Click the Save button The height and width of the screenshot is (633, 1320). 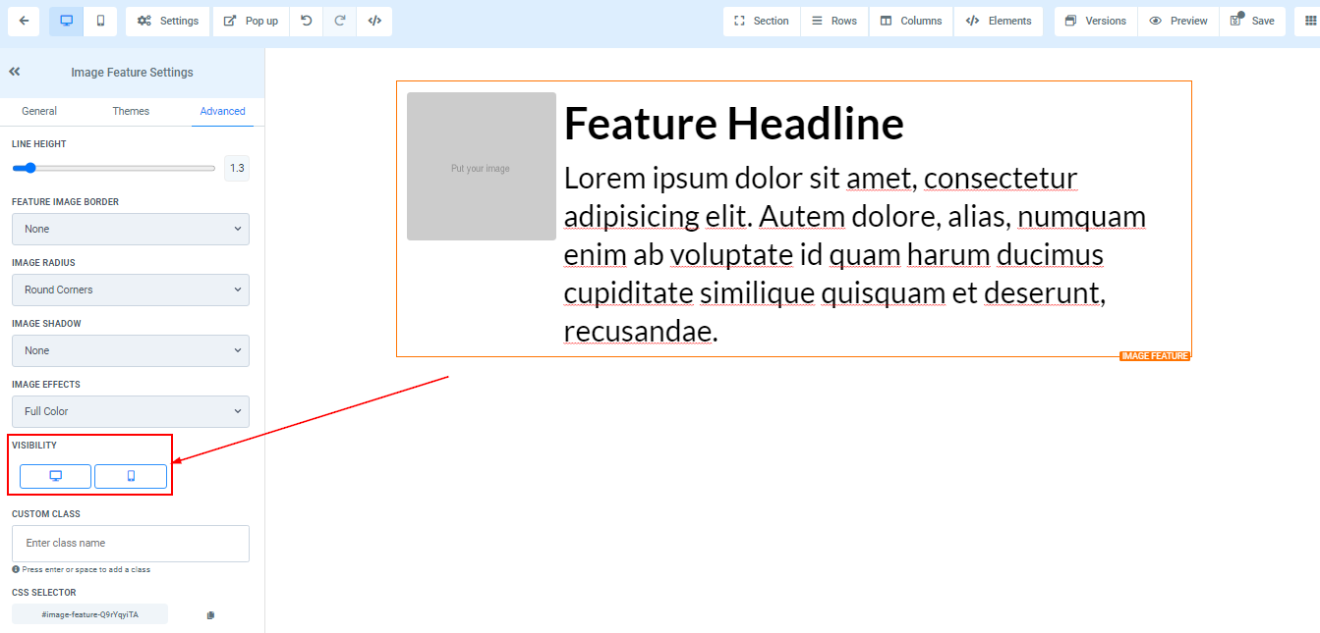(x=1252, y=21)
